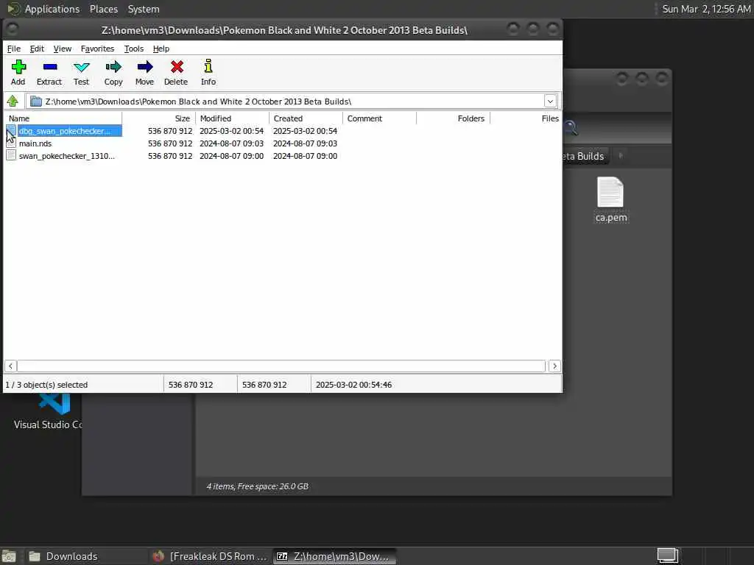
Task: Click the workspace switcher in the bottom panel
Action: [x=667, y=556]
